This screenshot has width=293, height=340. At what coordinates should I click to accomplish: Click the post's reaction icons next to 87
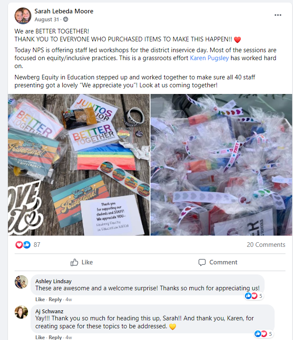(x=23, y=245)
